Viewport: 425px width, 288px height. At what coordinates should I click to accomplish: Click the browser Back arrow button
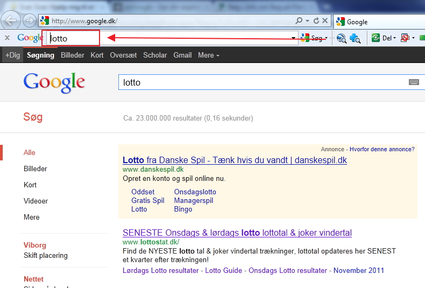tap(11, 21)
